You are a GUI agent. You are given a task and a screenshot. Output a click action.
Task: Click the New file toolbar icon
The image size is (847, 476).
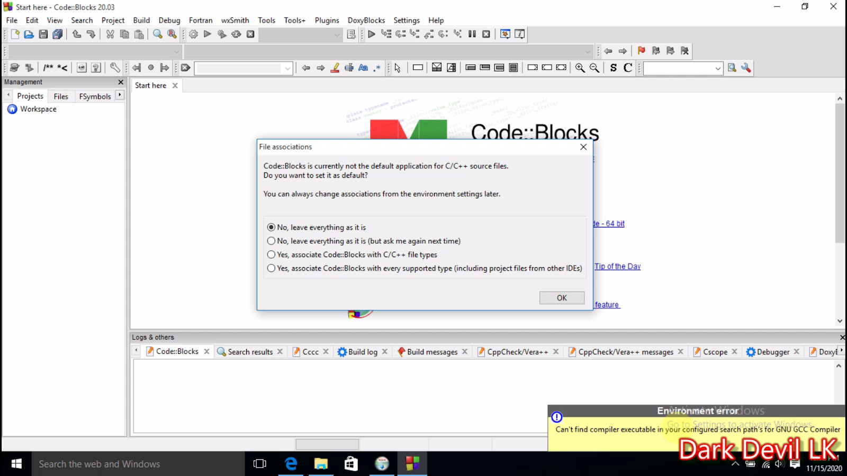(15, 34)
